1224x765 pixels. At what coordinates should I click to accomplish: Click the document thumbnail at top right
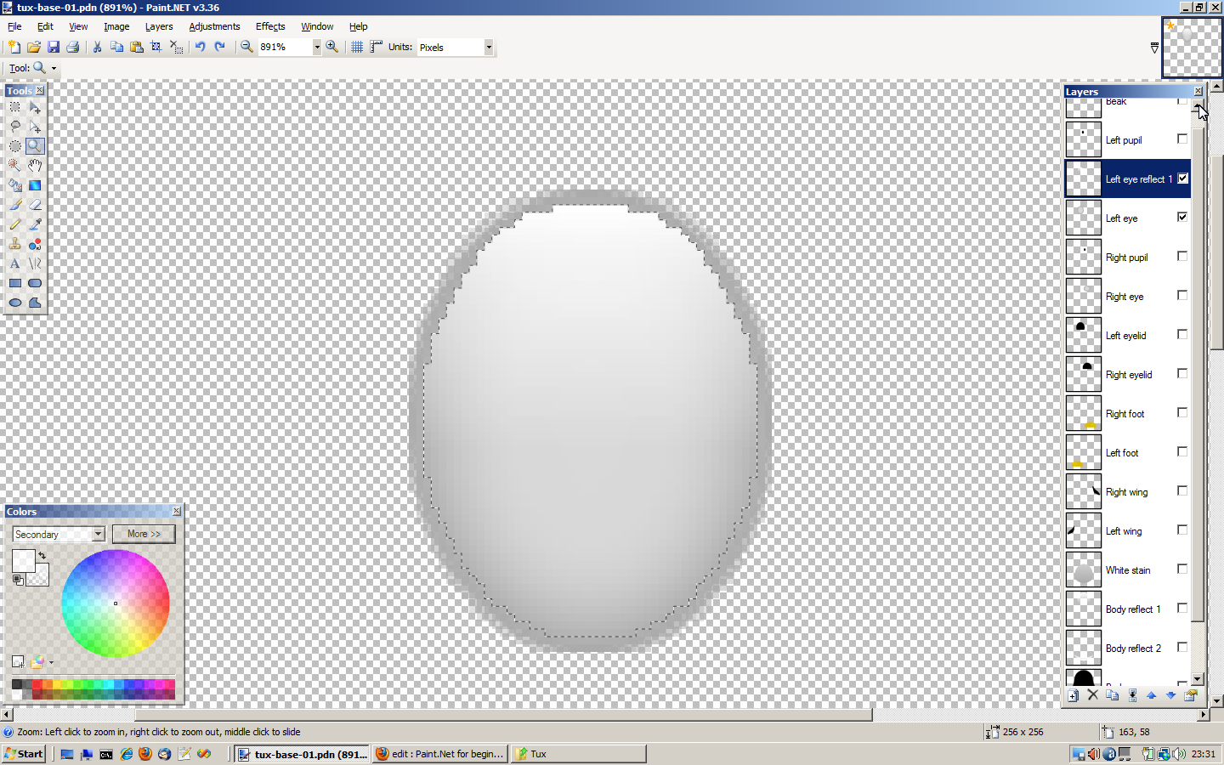tap(1192, 48)
